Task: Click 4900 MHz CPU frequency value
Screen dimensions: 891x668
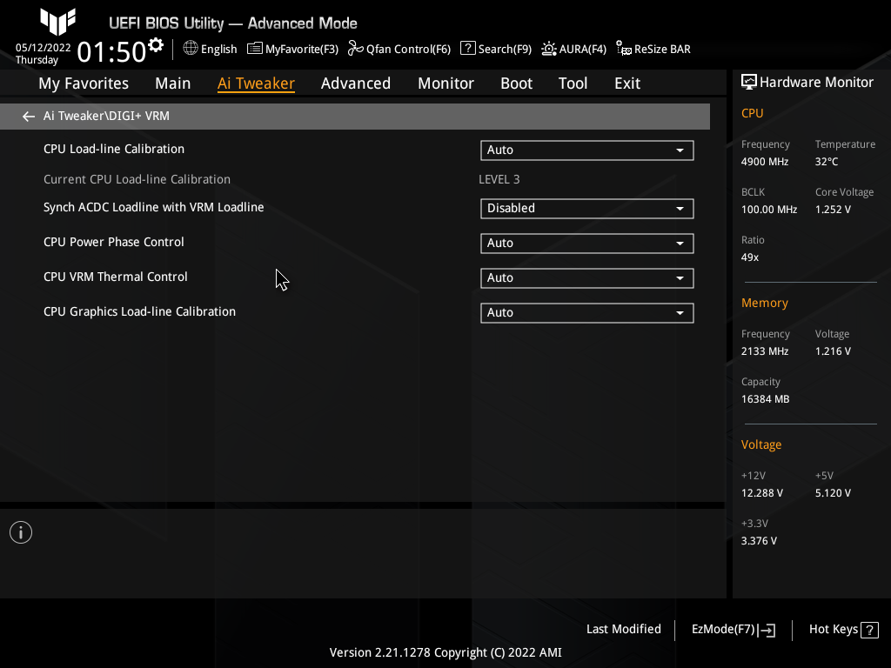Action: [x=764, y=162]
